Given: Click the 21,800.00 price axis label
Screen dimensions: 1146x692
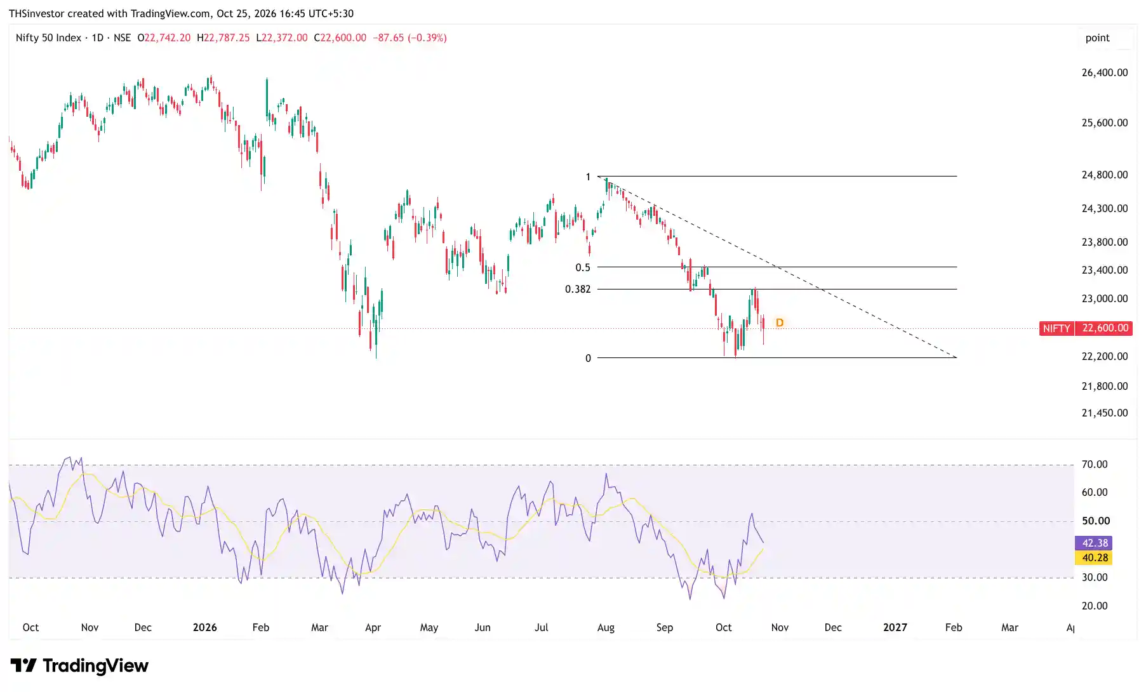Looking at the screenshot, I should (x=1105, y=386).
